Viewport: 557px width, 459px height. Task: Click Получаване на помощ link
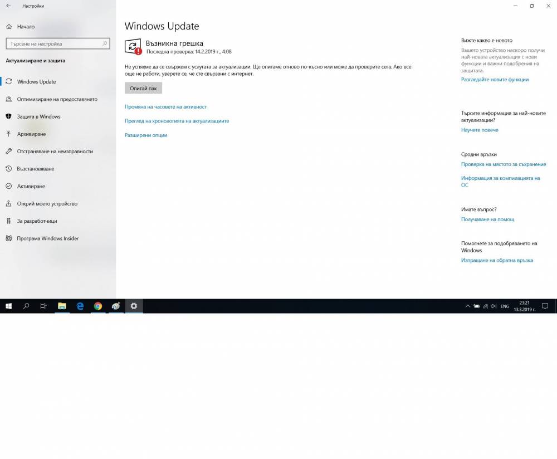[x=488, y=219]
